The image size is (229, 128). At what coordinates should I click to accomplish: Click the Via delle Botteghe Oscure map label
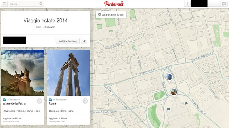[x=104, y=112]
